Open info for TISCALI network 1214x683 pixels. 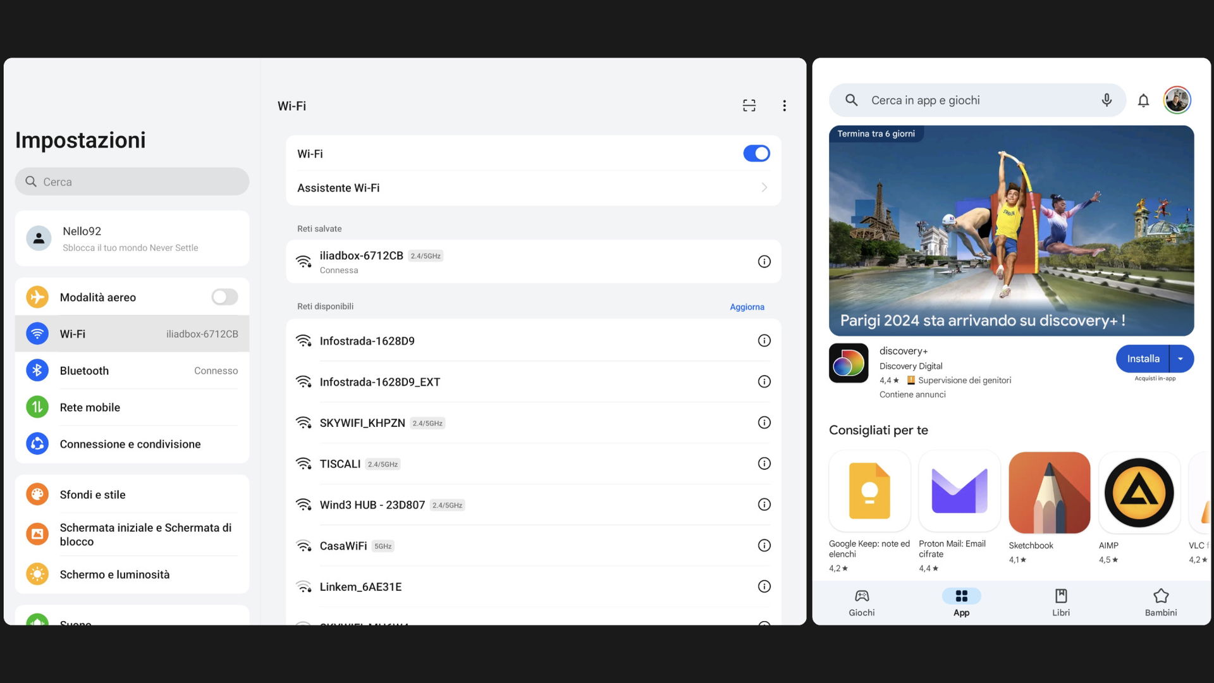click(764, 464)
